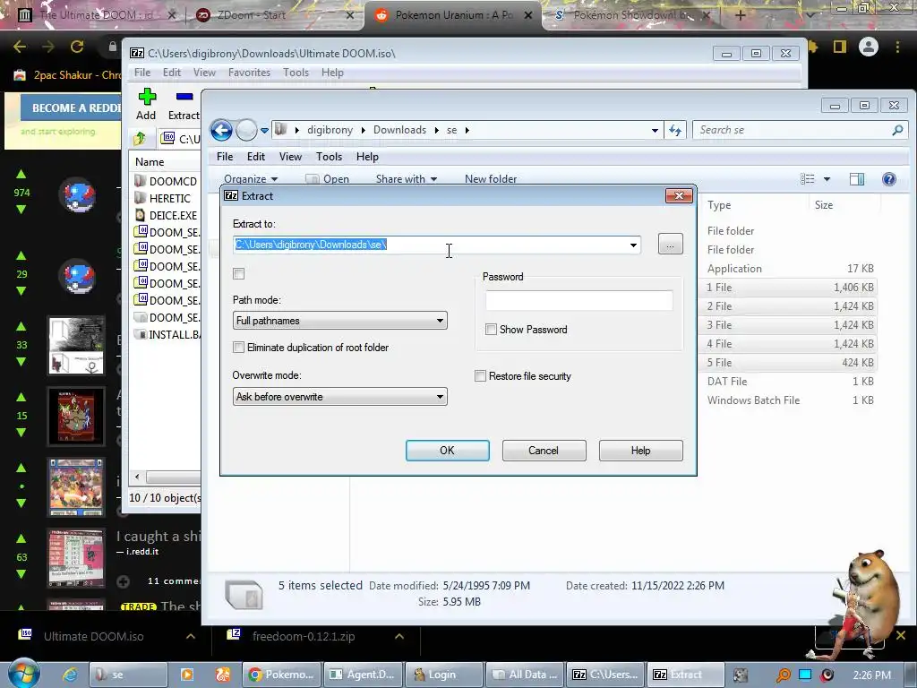The image size is (917, 688).
Task: Browse for folder with ... button
Action: [670, 244]
